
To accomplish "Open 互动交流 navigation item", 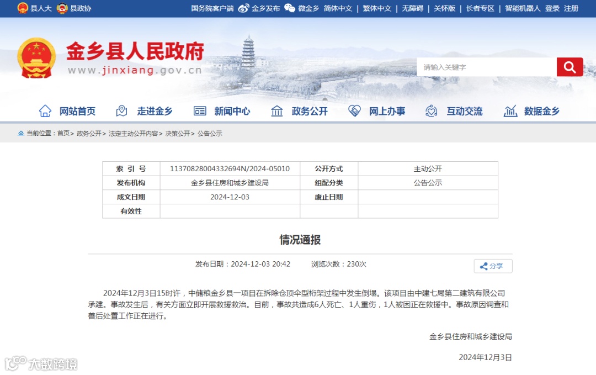I will click(x=465, y=111).
